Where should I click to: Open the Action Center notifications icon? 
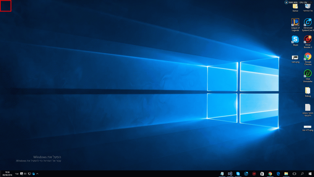coord(22,174)
